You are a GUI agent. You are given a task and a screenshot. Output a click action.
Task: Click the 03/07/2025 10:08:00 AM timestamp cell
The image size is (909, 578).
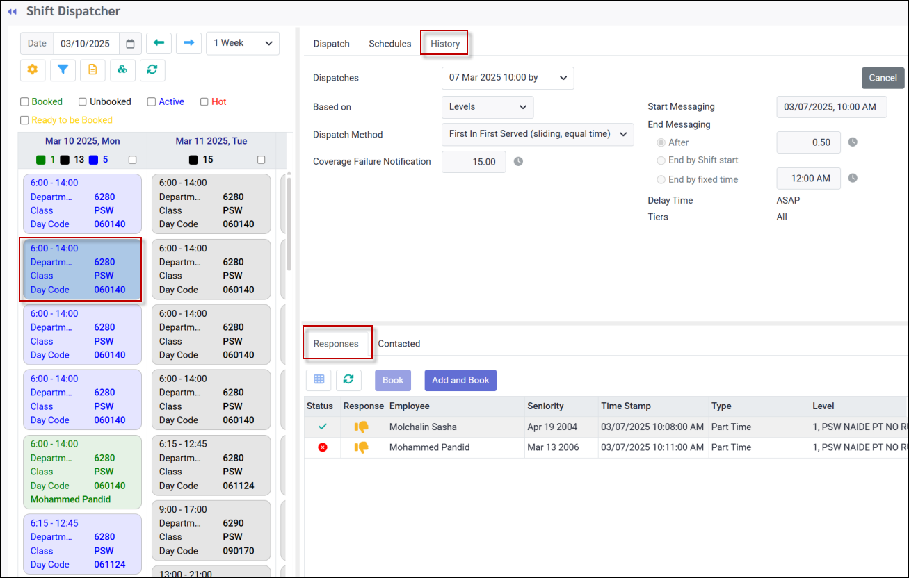click(x=652, y=427)
